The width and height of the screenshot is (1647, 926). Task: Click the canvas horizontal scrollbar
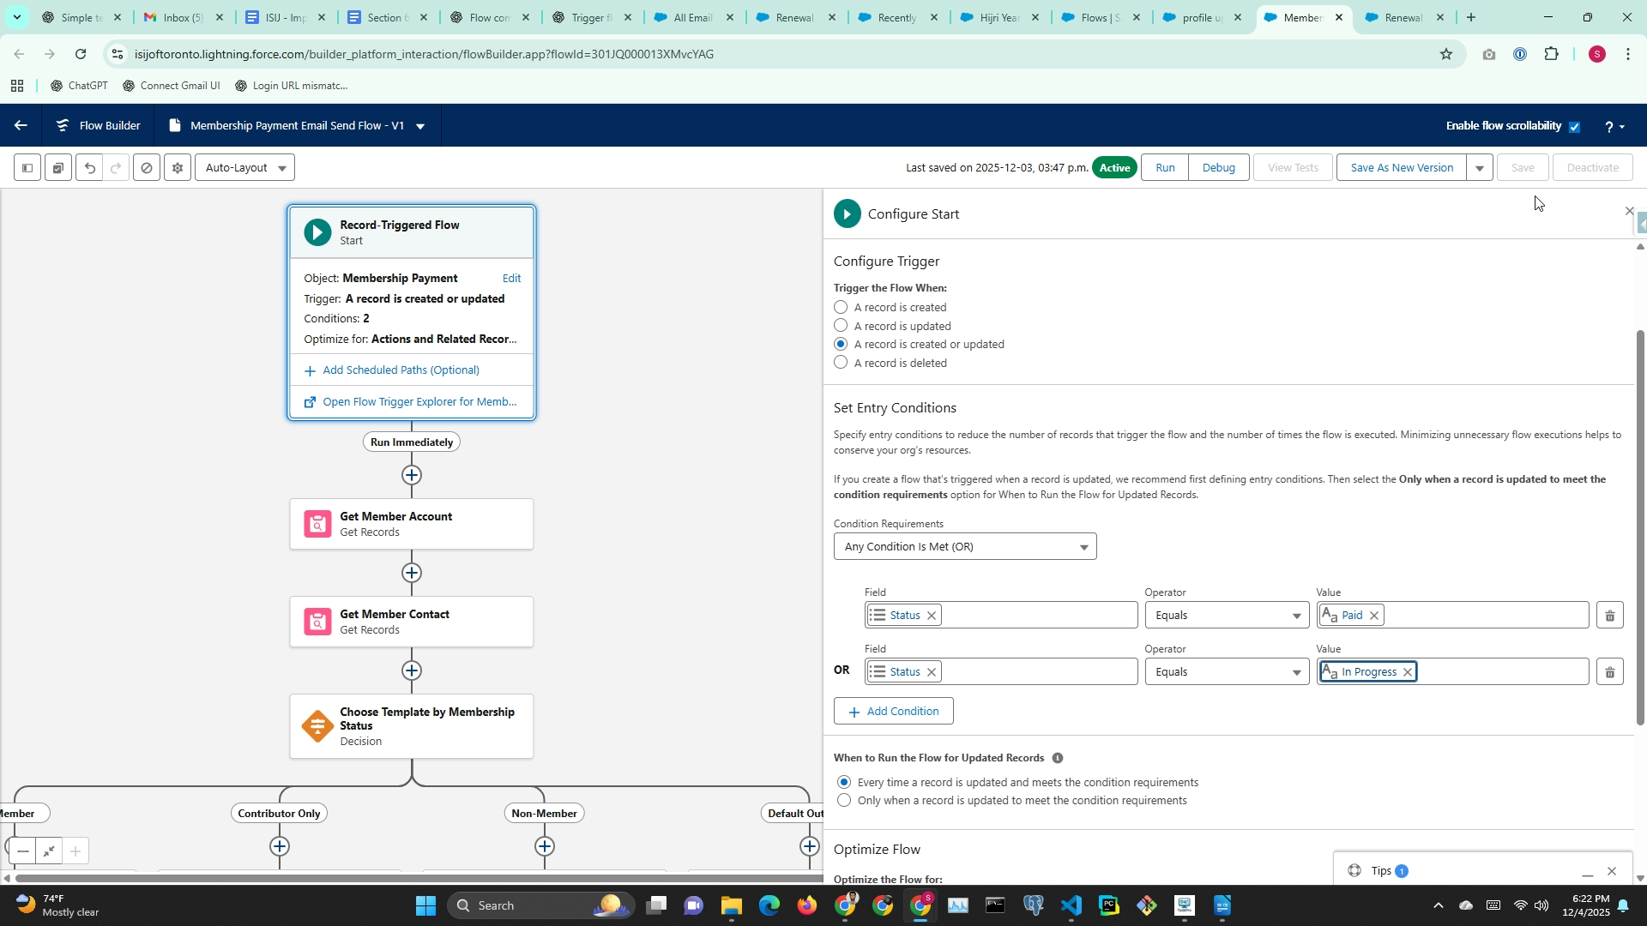point(412,877)
